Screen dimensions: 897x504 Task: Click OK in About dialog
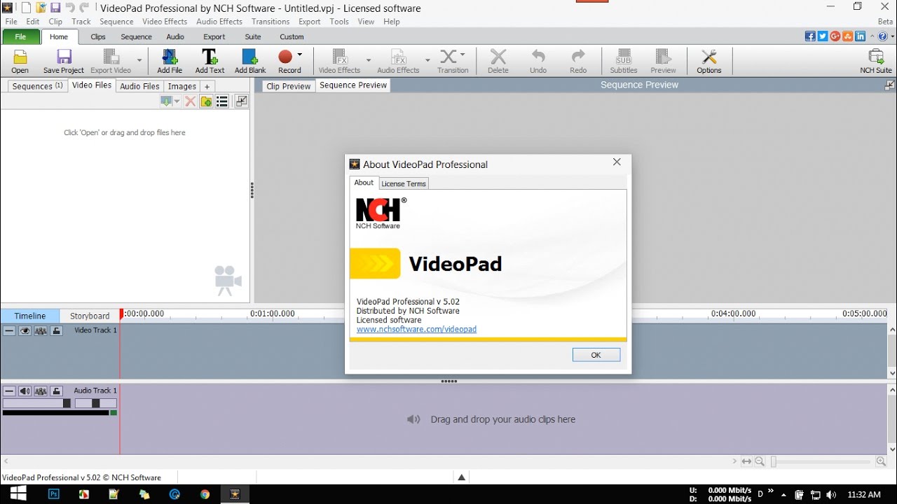pyautogui.click(x=596, y=355)
